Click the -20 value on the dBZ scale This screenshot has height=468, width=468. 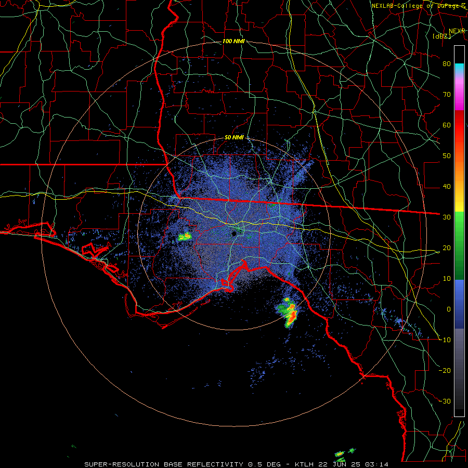click(445, 371)
